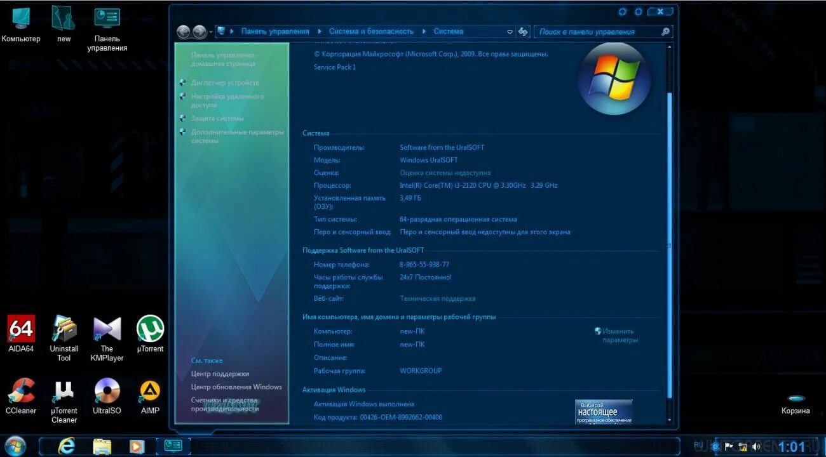Click Оценка системы недоступна link
Screen dimensions: 826x457
pos(445,173)
